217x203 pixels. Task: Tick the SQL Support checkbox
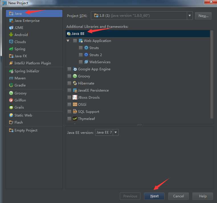point(69,111)
